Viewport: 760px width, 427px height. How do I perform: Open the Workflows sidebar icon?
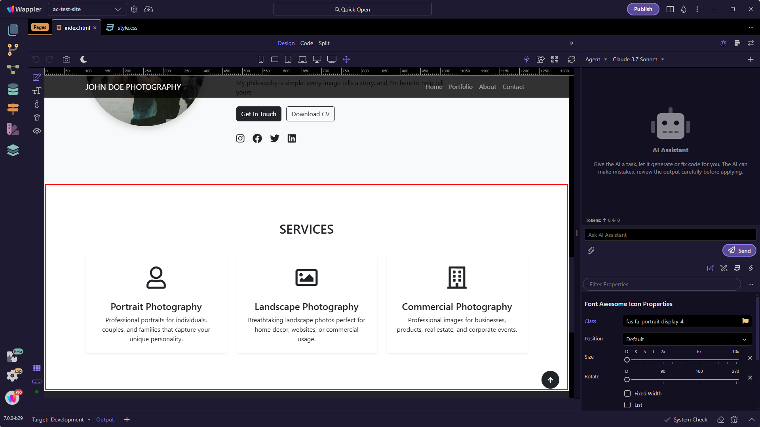[13, 70]
